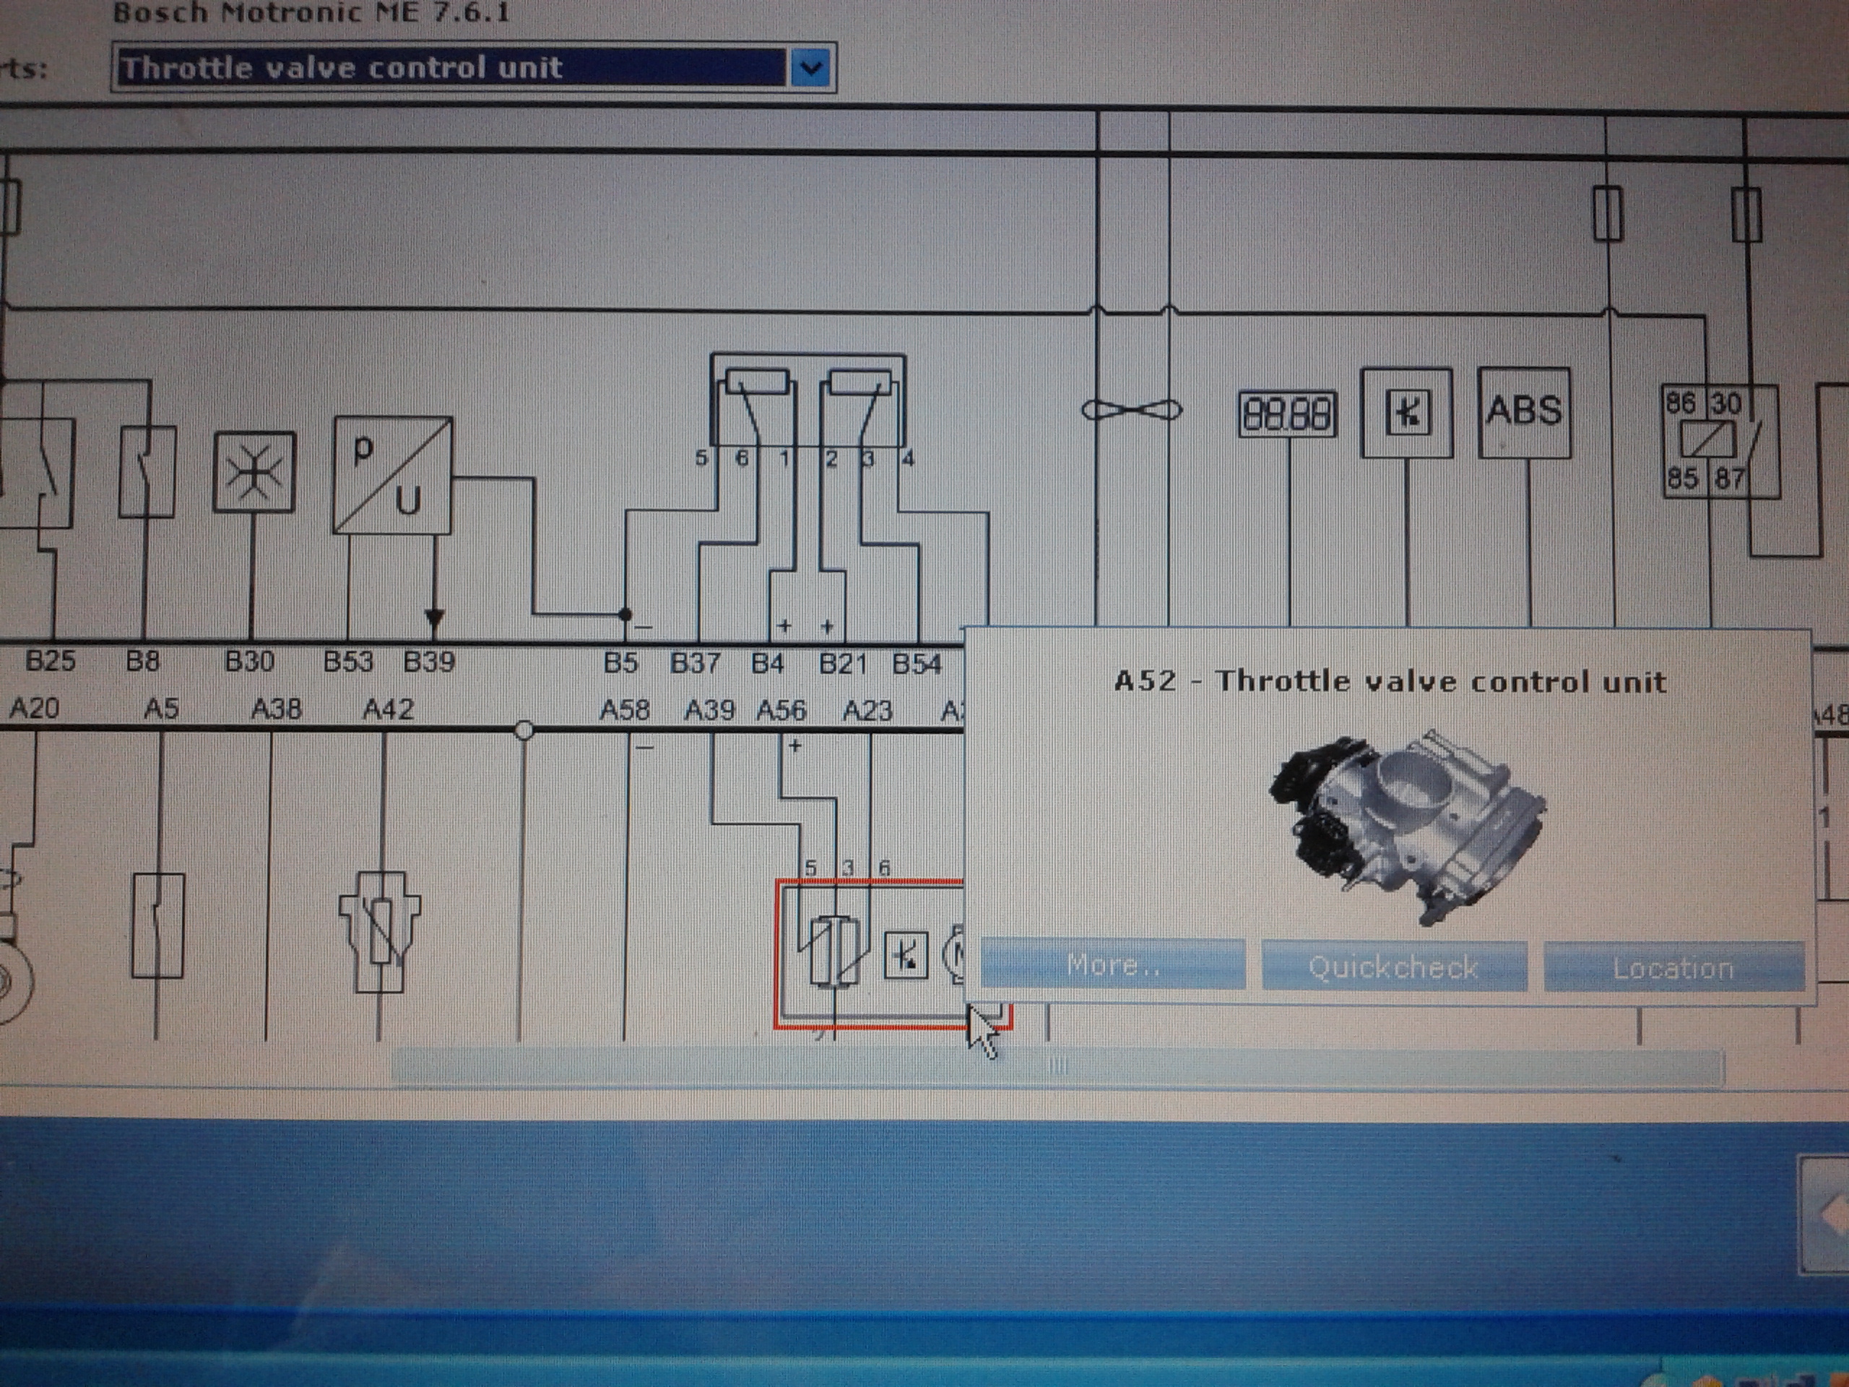
Task: Click the red-highlighted throttle valve component
Action: point(870,953)
